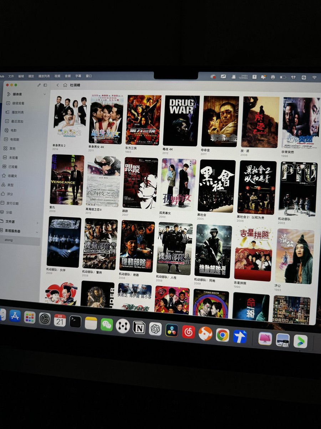Open the 非常突然 movie poster
Screen dimensions: 321x429
(301, 123)
